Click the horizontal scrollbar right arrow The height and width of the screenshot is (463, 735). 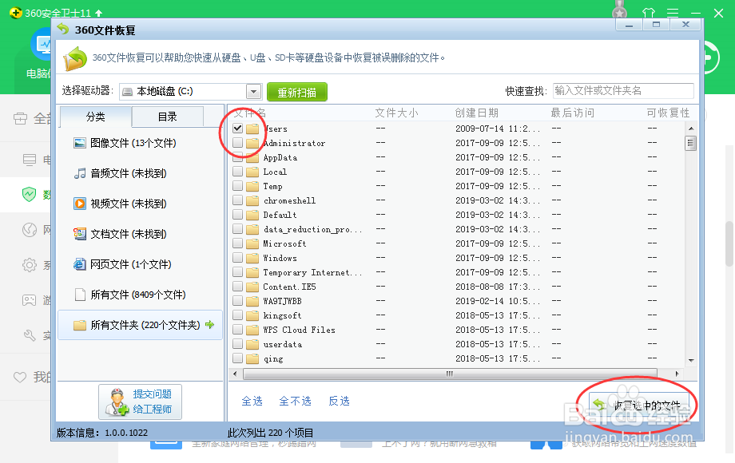677,374
